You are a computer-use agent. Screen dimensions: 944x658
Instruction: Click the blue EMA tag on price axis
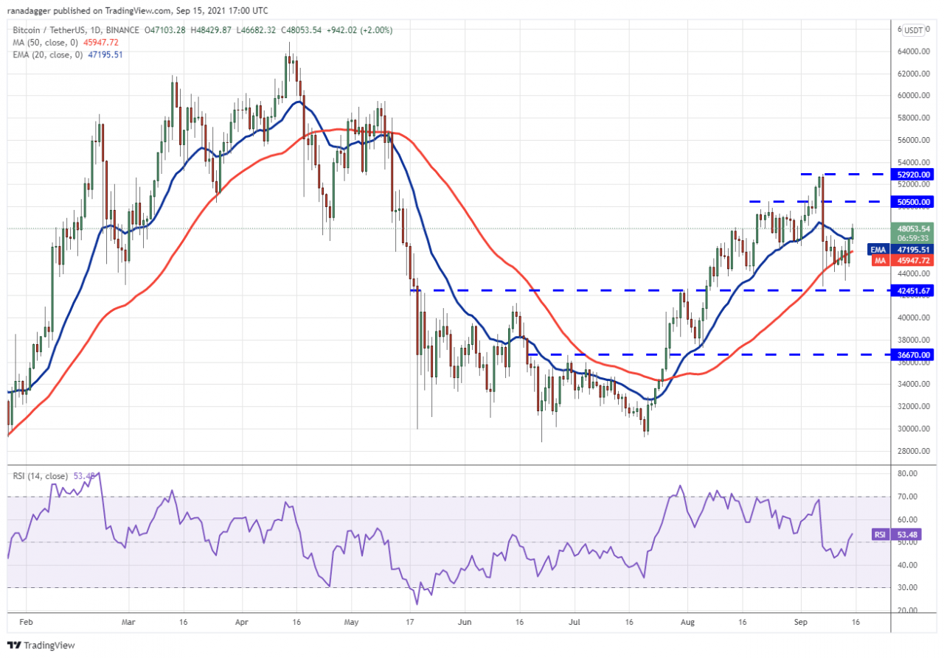pos(878,250)
